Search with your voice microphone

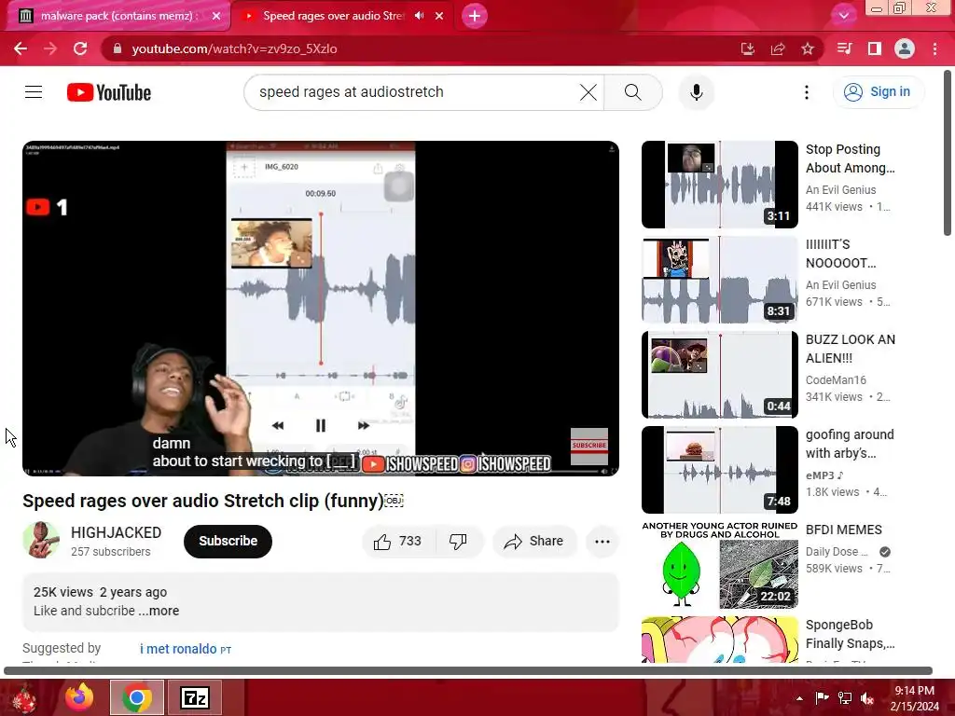(696, 92)
